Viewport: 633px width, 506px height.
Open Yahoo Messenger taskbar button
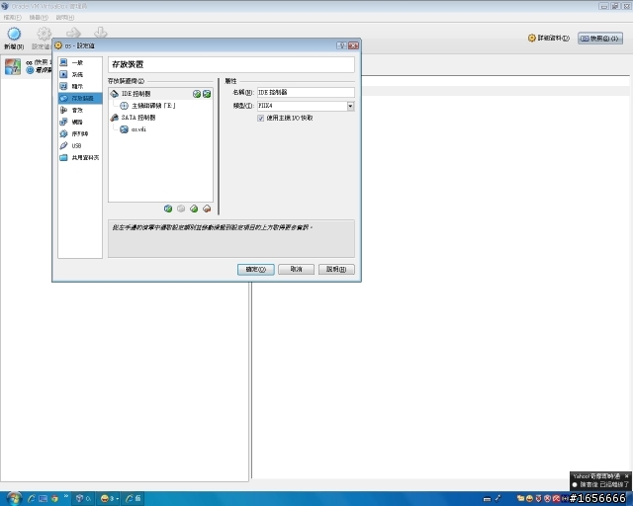[108, 499]
